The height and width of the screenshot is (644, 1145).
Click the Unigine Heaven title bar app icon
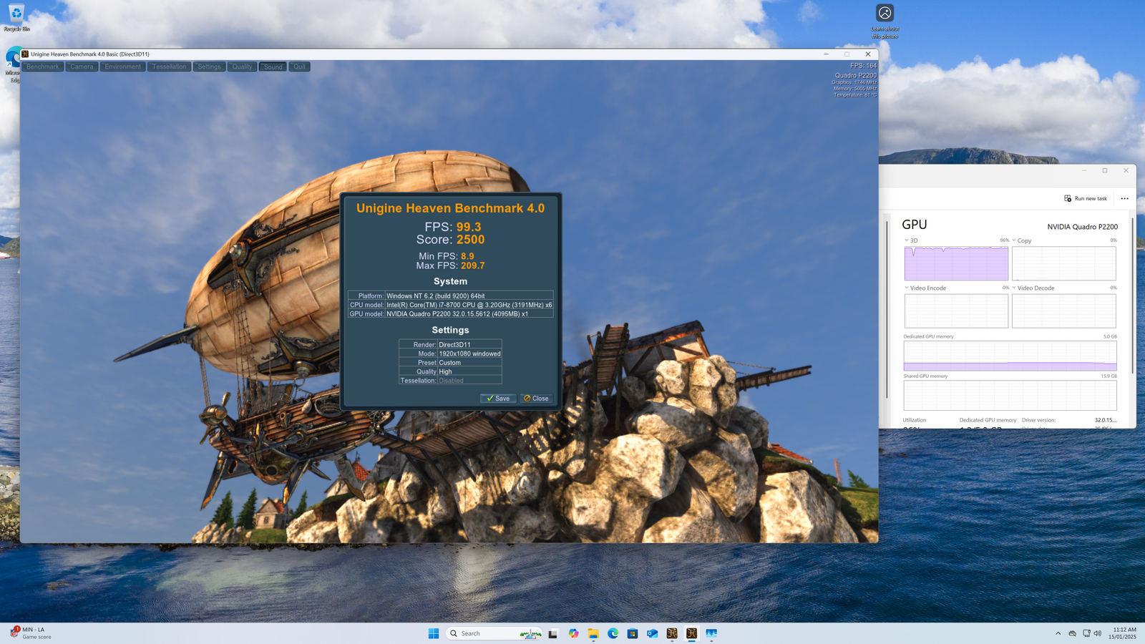click(25, 54)
